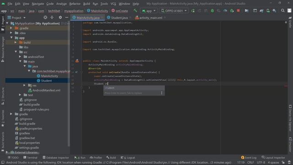Open the Project Structure folder icon
Image resolution: width=293 pixels, height=165 pixels.
(x=247, y=11)
